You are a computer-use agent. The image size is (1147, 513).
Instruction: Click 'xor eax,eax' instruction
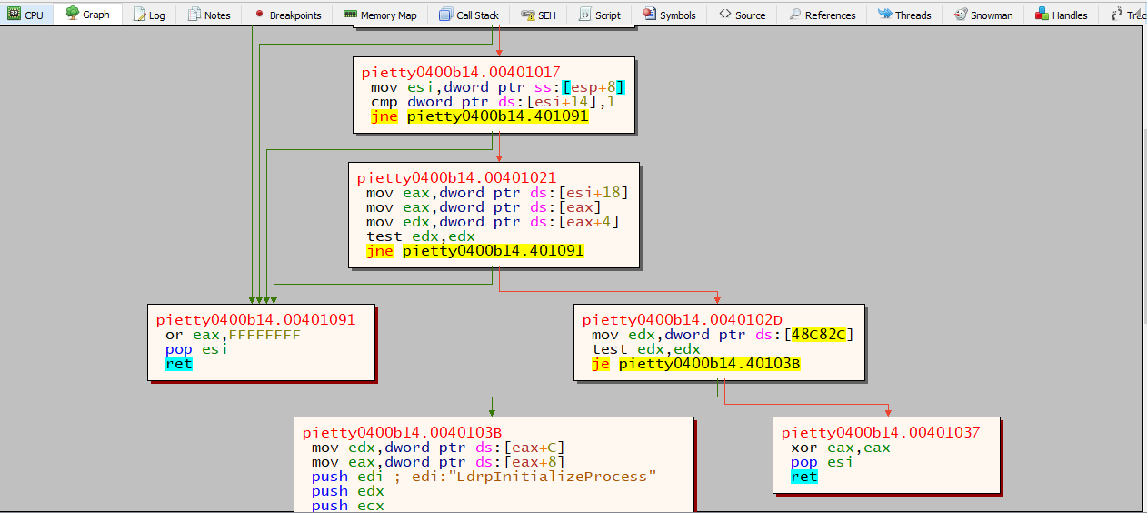coord(840,448)
